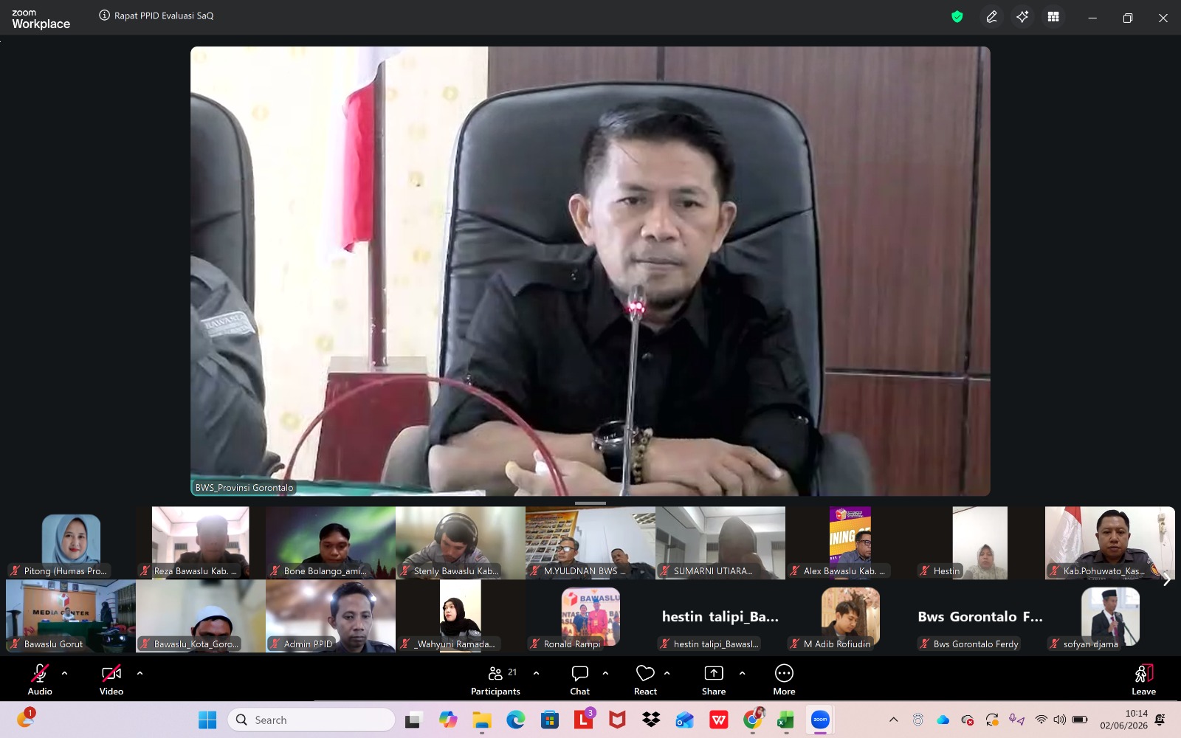
Task: Click the BWS_Provinsi Gorontalo speaker name label
Action: coord(244,488)
